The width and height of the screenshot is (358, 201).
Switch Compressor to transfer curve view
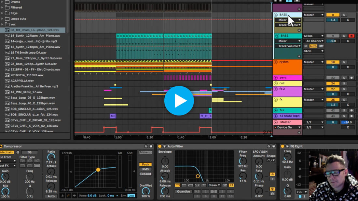click(68, 195)
